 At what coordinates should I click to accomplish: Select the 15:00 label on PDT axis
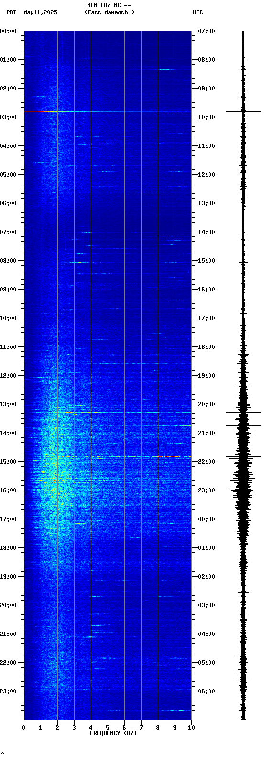(9, 462)
